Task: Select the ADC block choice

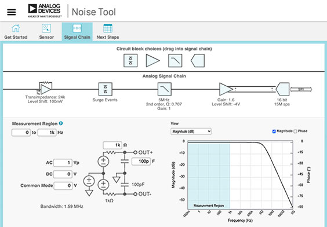Action: click(x=198, y=61)
